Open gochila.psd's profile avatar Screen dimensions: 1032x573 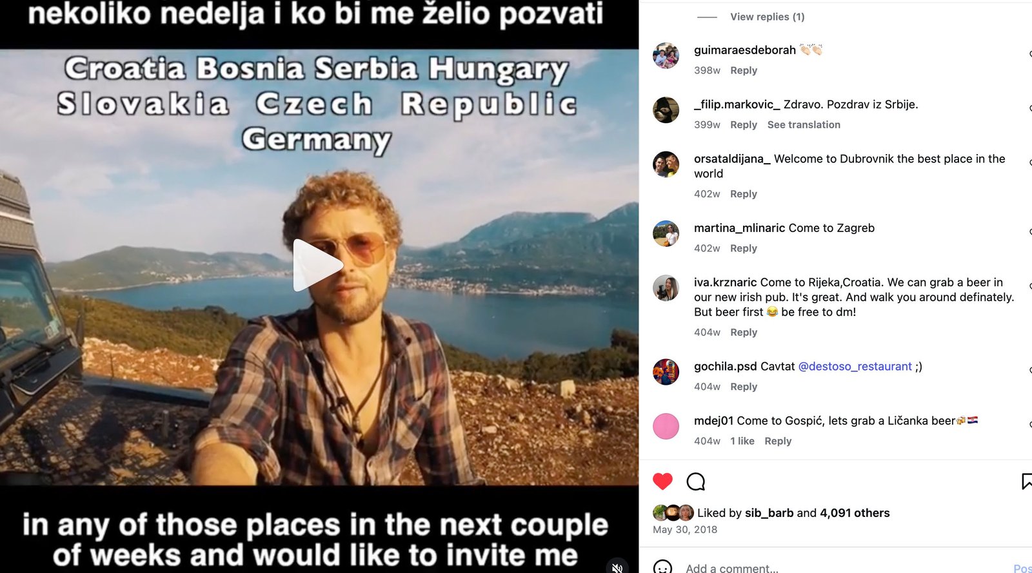point(666,372)
